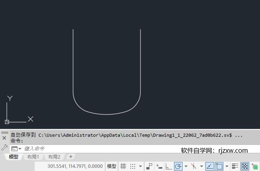
Task: Switch to the 布局1 tab
Action: point(33,157)
